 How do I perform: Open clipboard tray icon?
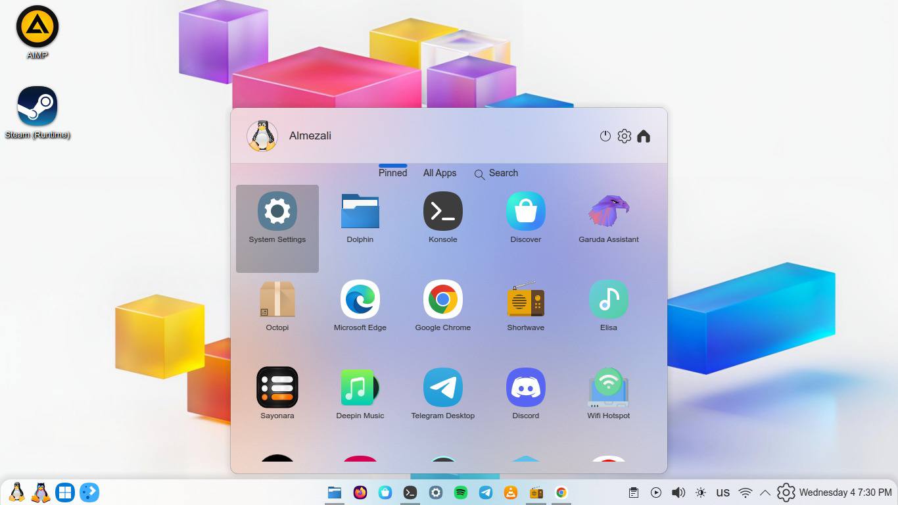coord(634,493)
